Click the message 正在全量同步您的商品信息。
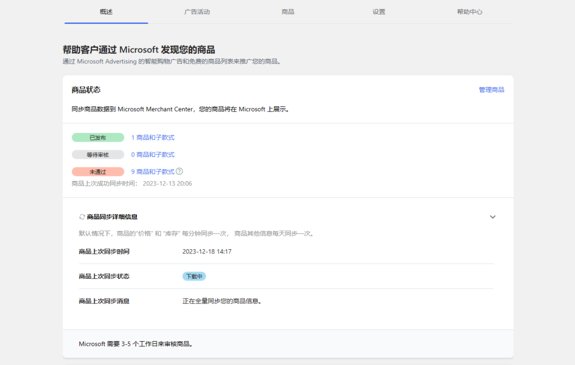575x365 pixels. [222, 301]
